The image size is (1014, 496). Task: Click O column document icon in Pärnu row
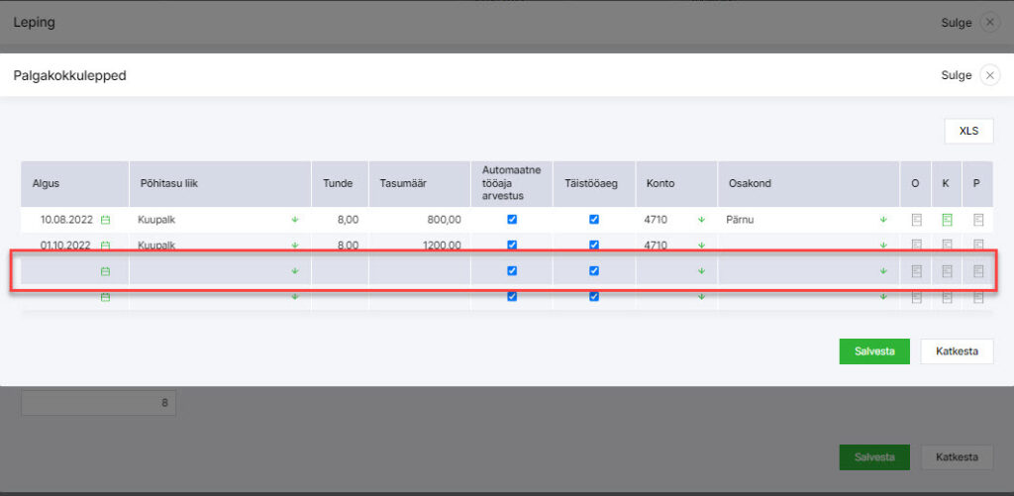point(916,220)
